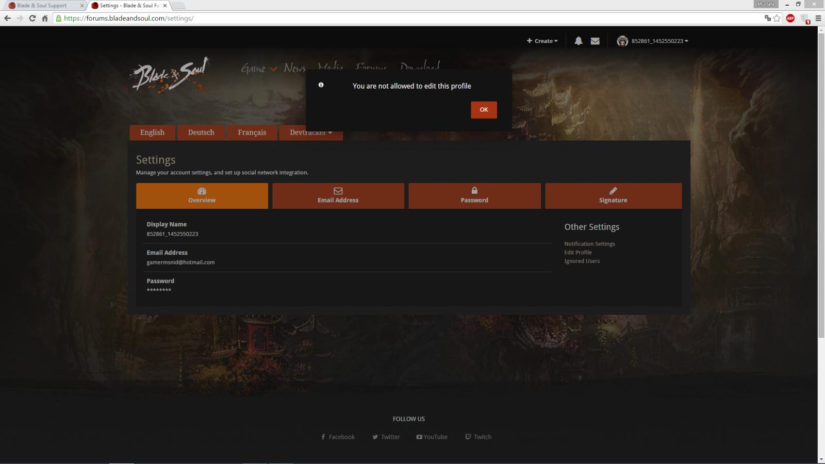
Task: Dismiss the dialog with the OK button
Action: 484,110
